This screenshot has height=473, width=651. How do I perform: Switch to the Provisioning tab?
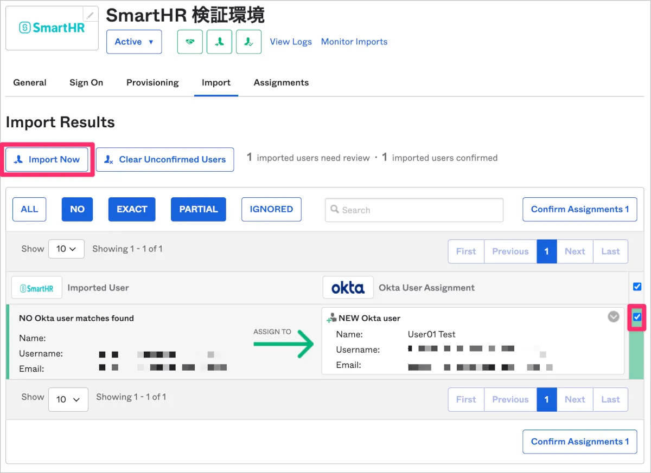click(x=152, y=82)
